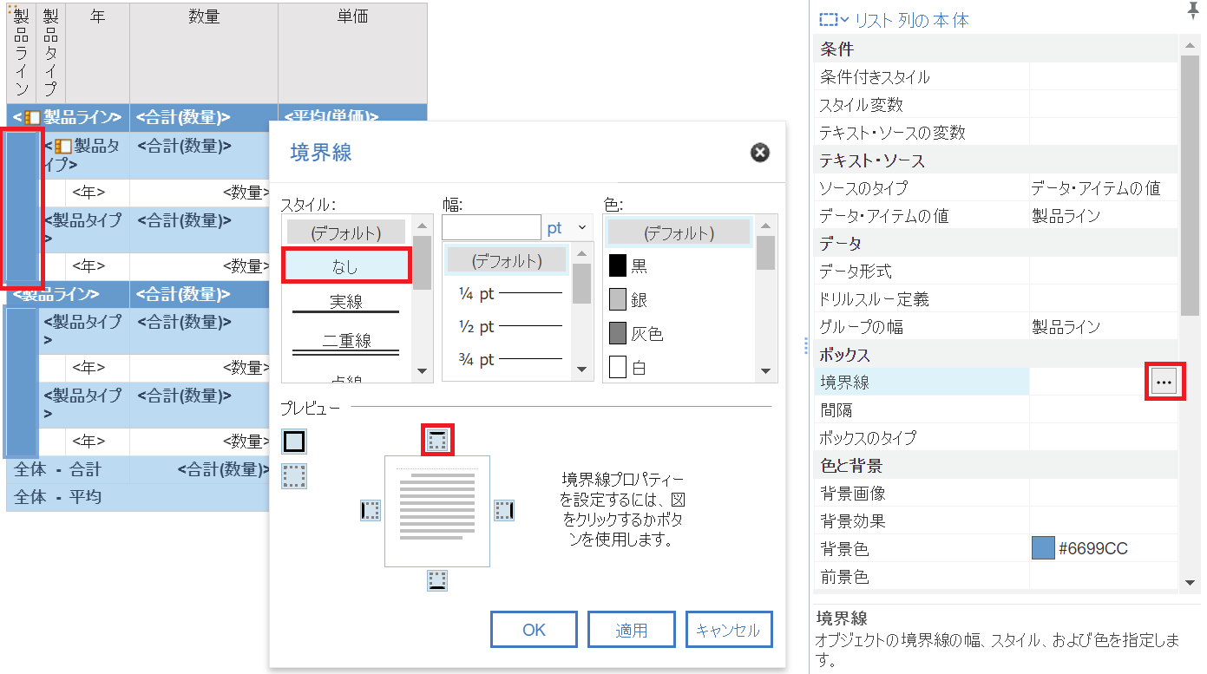Screen dimensions: 1207x674
Task: Select (デフォルト) in the style list
Action: pyautogui.click(x=346, y=232)
